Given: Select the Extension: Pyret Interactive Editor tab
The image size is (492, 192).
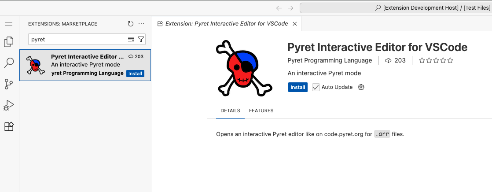Looking at the screenshot, I should 226,24.
